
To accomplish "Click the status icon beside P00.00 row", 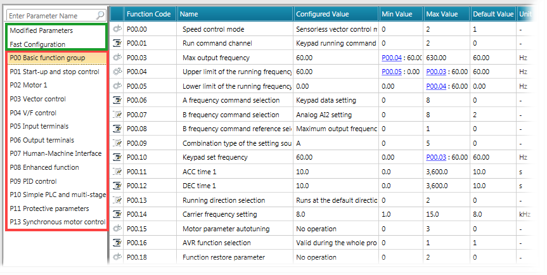I will (x=117, y=29).
